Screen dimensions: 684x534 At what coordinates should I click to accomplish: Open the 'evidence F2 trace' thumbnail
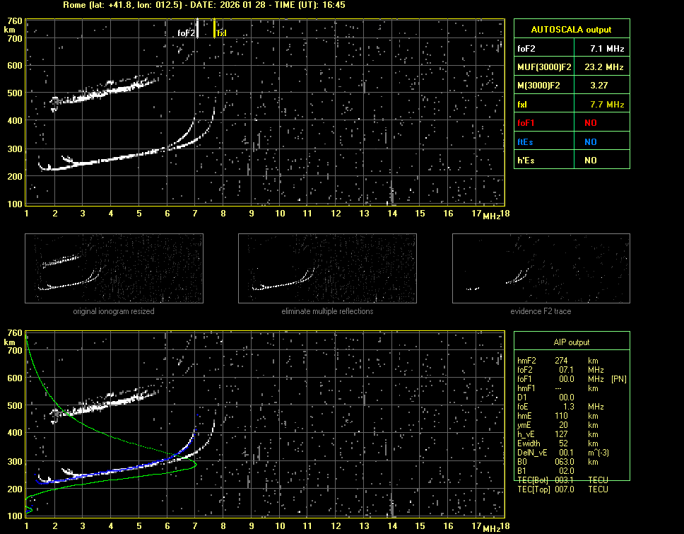point(541,269)
